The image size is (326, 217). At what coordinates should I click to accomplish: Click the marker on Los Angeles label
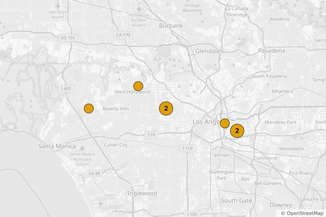(x=225, y=123)
